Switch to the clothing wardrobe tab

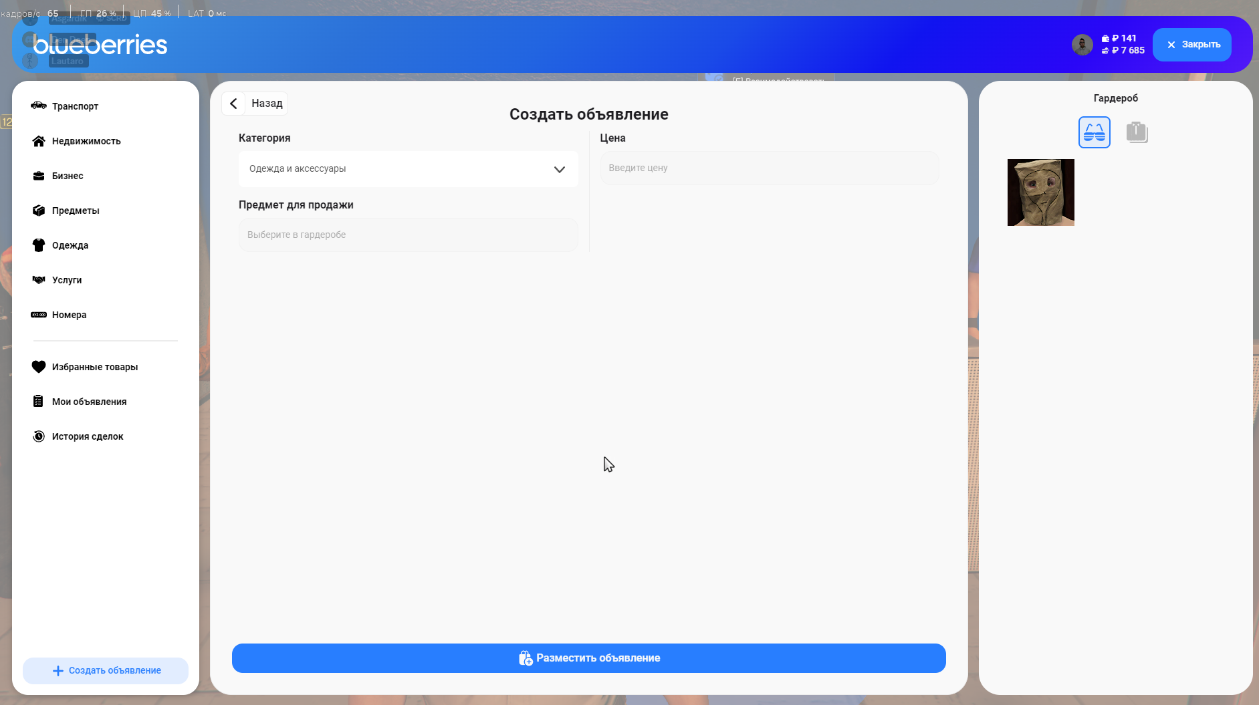[x=1137, y=132]
